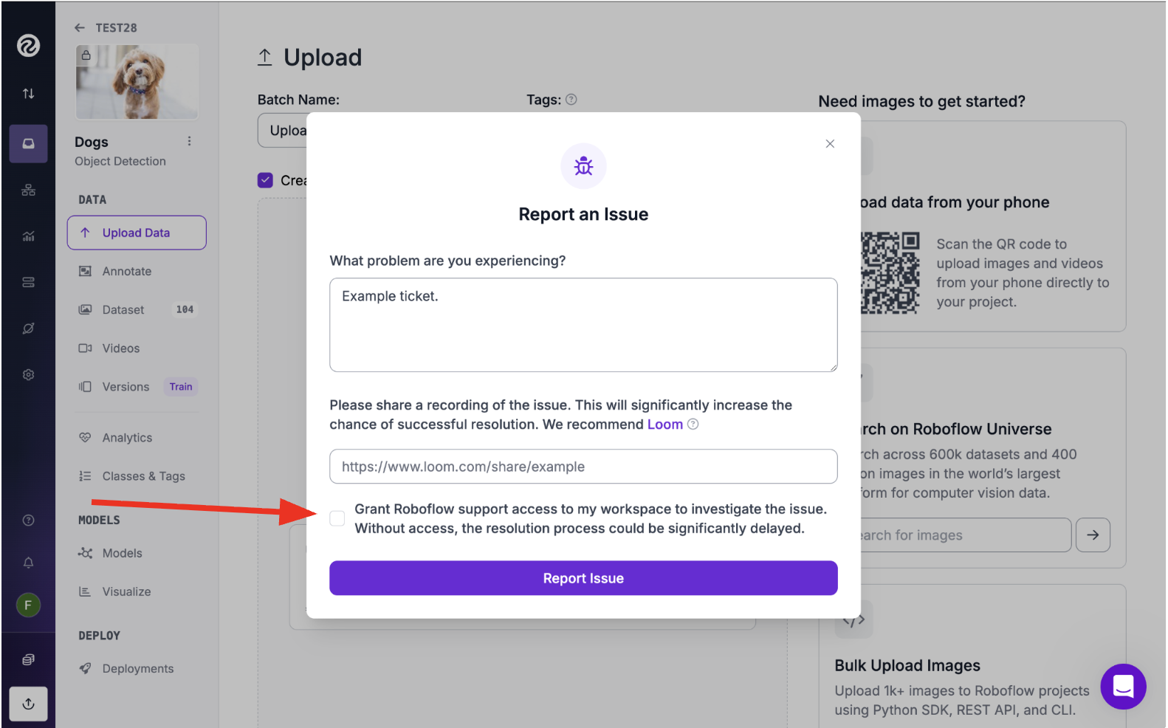Click the Tags info help icon
This screenshot has width=1168, height=728.
click(571, 100)
